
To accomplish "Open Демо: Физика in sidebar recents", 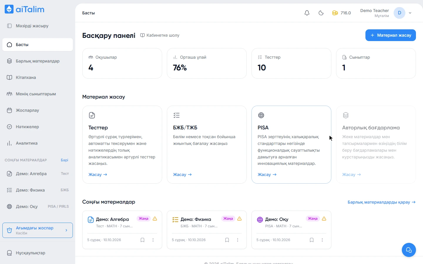I will tap(38, 190).
